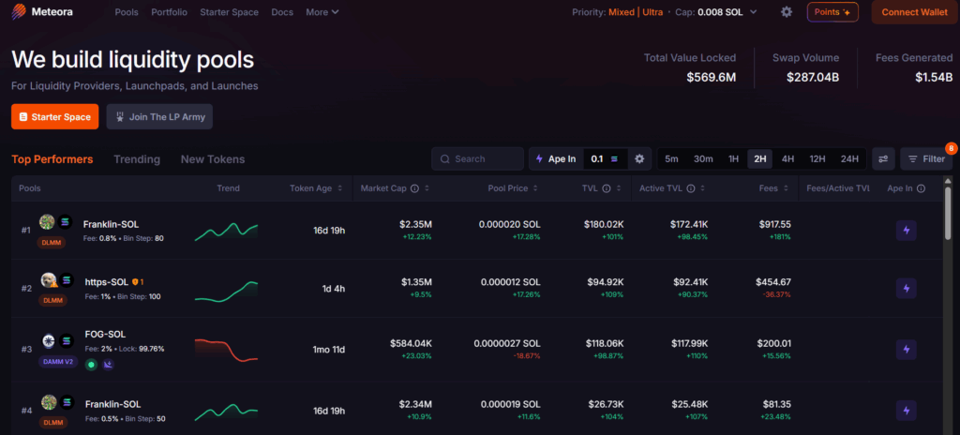
Task: Switch to the Trending tab
Action: tap(137, 159)
